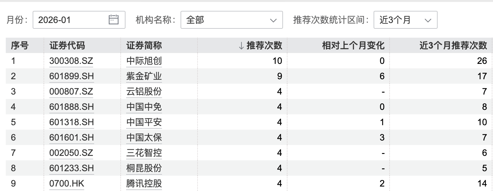Open the 中际旭创 stock name link
This screenshot has height=191, width=493.
click(x=143, y=60)
